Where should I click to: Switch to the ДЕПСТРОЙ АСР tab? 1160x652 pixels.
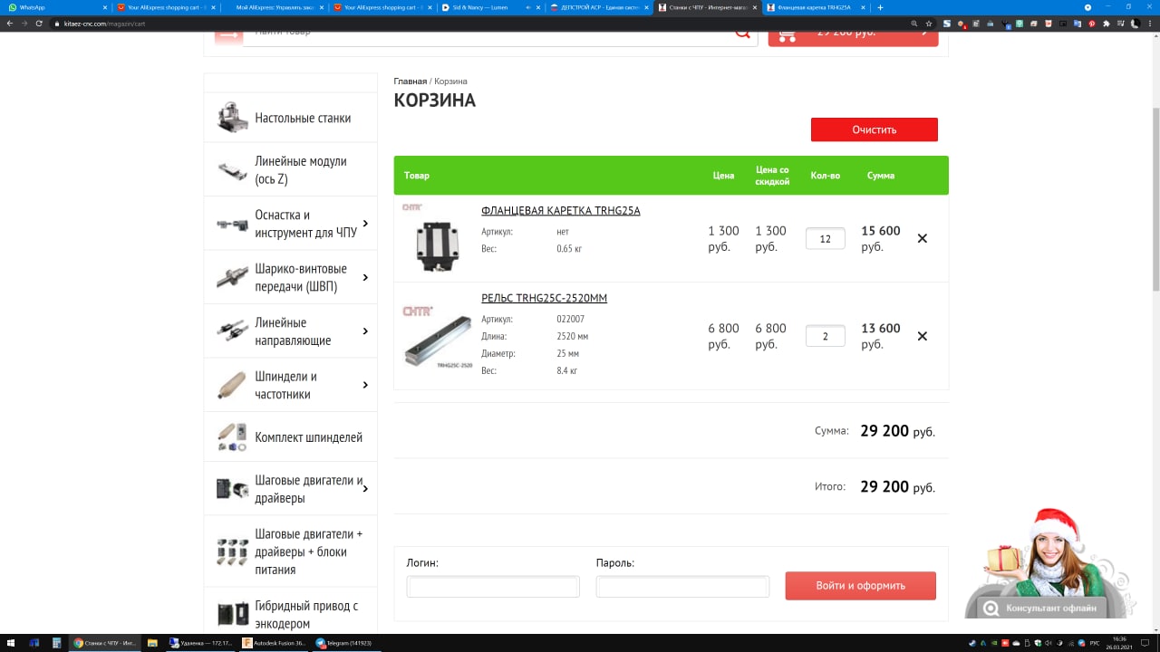600,7
